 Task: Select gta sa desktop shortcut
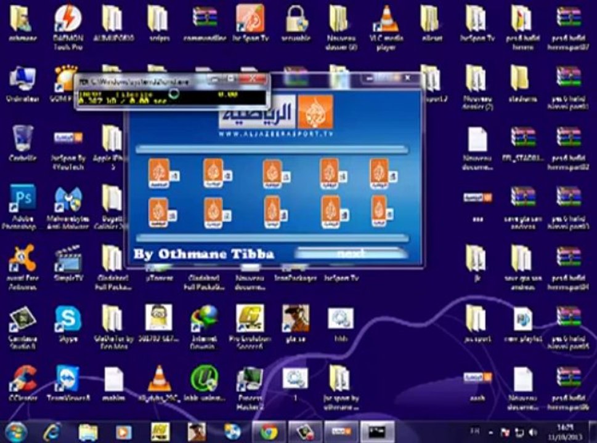click(296, 323)
